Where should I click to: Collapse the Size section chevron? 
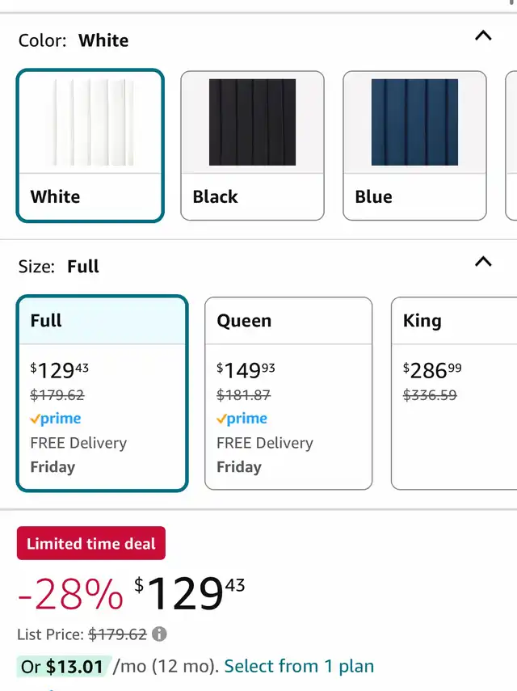483,262
